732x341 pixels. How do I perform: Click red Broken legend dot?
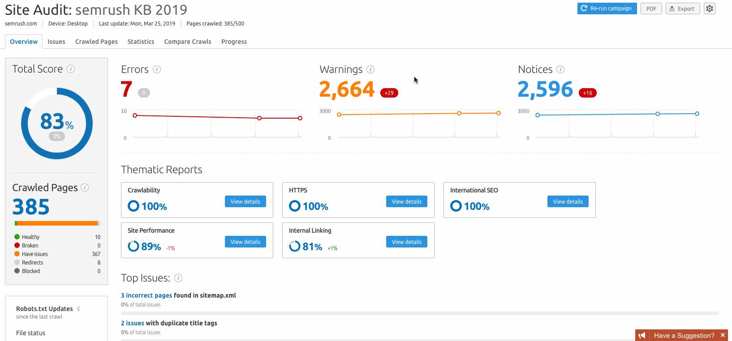pyautogui.click(x=17, y=245)
